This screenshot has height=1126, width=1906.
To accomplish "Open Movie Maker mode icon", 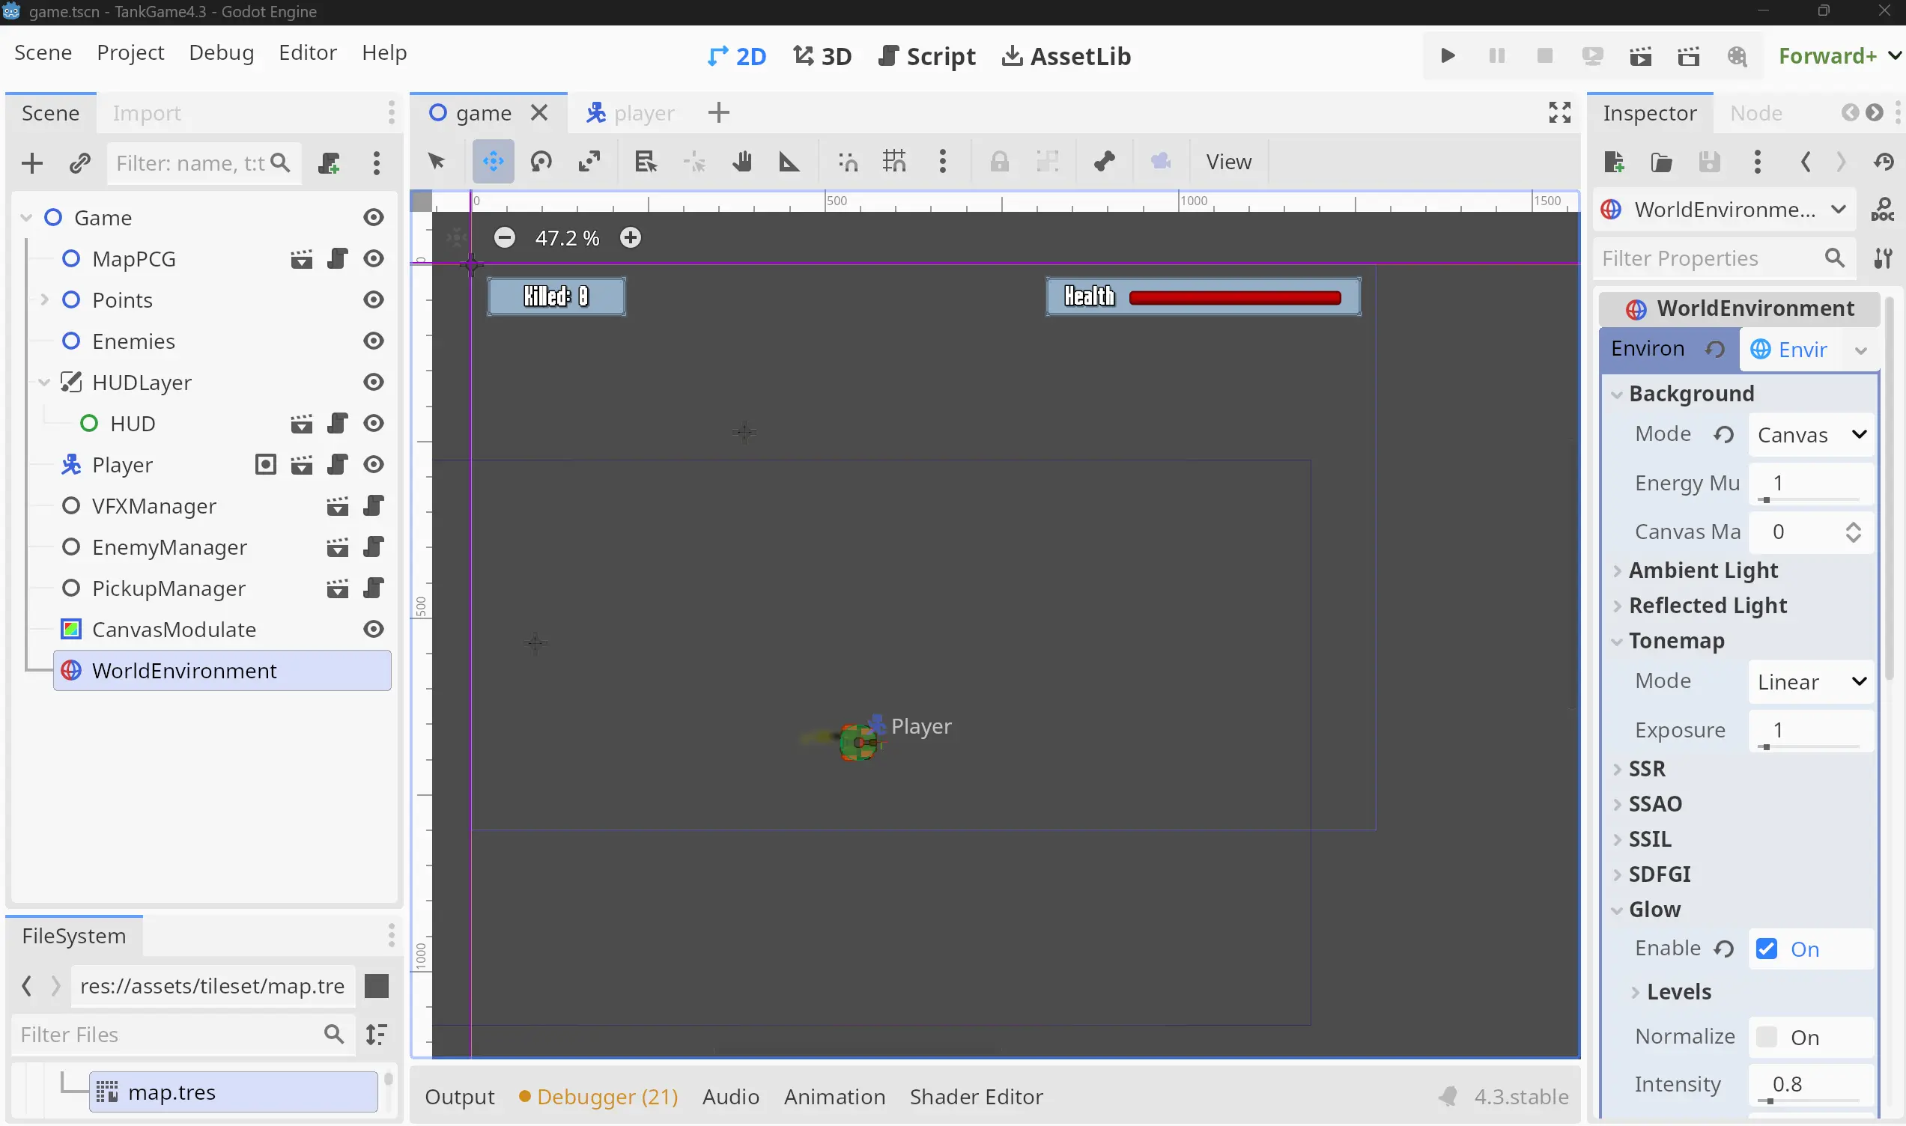I will pos(1737,55).
